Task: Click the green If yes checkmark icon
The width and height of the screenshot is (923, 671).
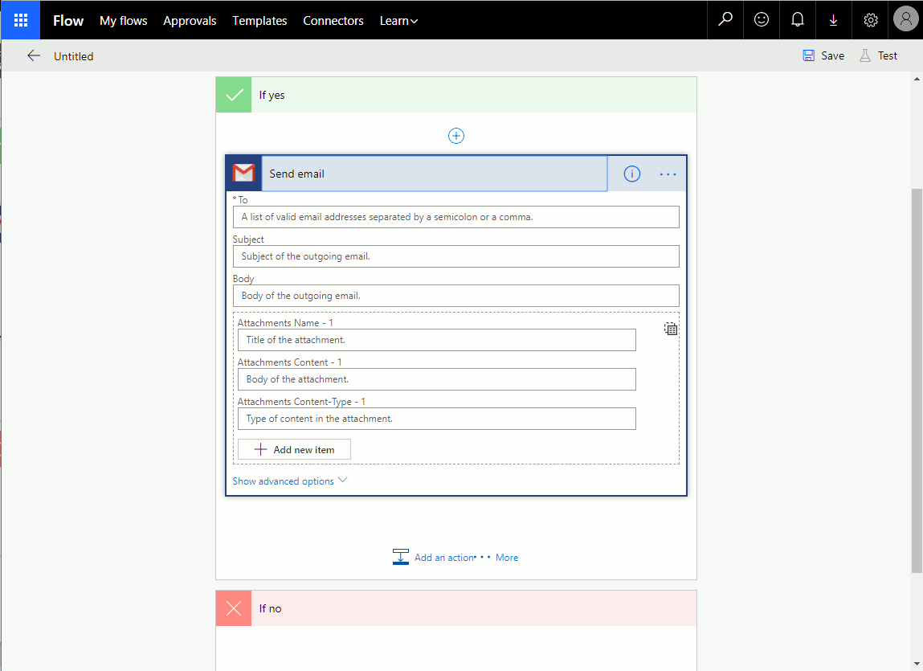Action: (x=234, y=95)
